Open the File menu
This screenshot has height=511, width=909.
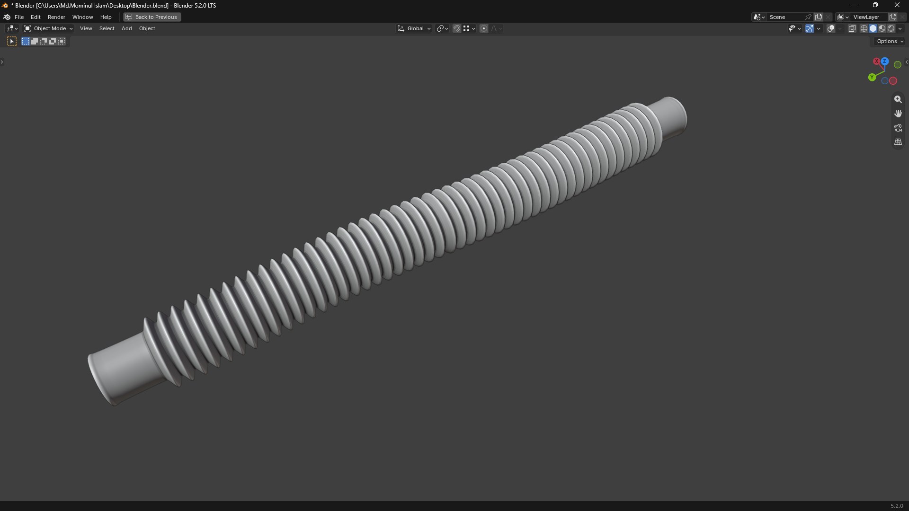pos(19,17)
